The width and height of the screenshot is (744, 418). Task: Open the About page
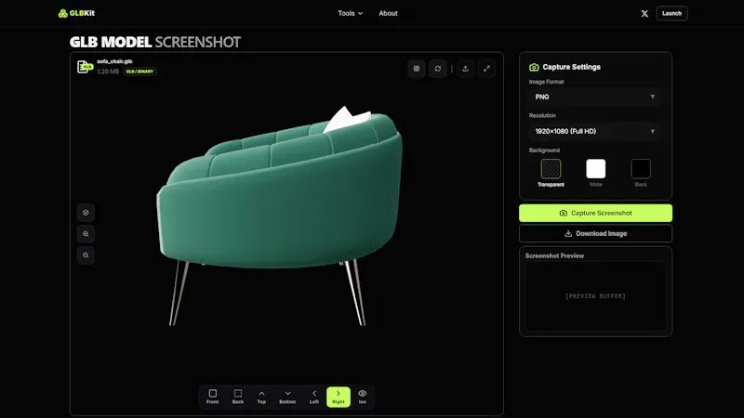(388, 13)
